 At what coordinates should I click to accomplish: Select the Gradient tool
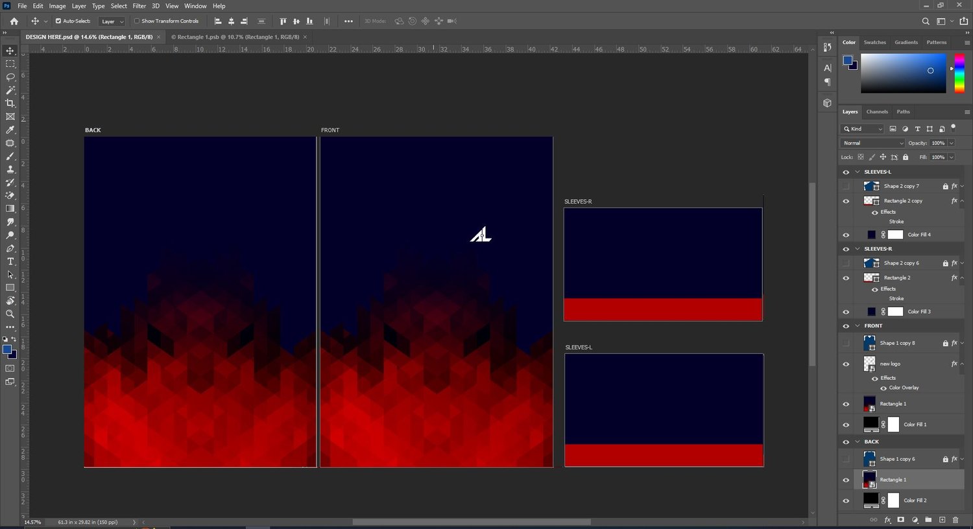[10, 209]
